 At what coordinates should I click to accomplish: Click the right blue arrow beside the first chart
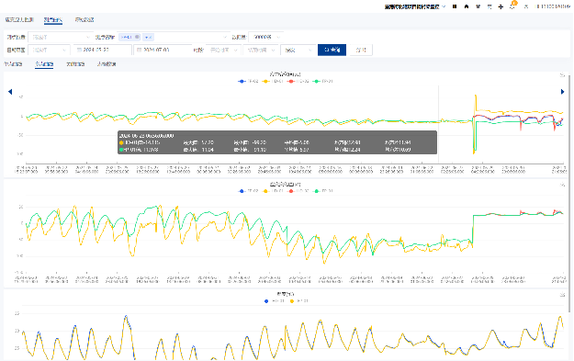pos(562,92)
